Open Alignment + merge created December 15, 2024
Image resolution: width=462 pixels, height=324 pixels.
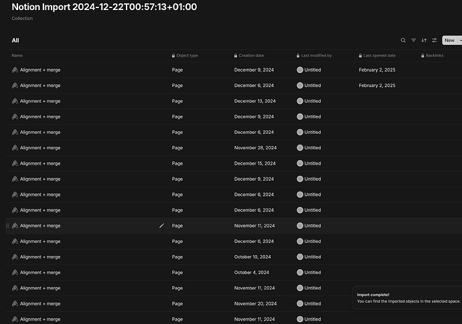point(40,163)
